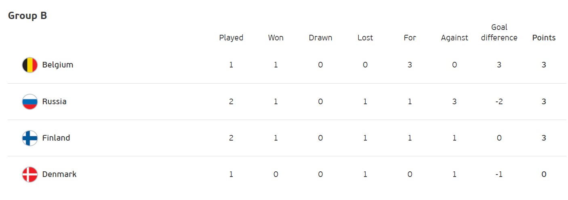Click Russia's goal difference value
The width and height of the screenshot is (568, 200).
[499, 101]
